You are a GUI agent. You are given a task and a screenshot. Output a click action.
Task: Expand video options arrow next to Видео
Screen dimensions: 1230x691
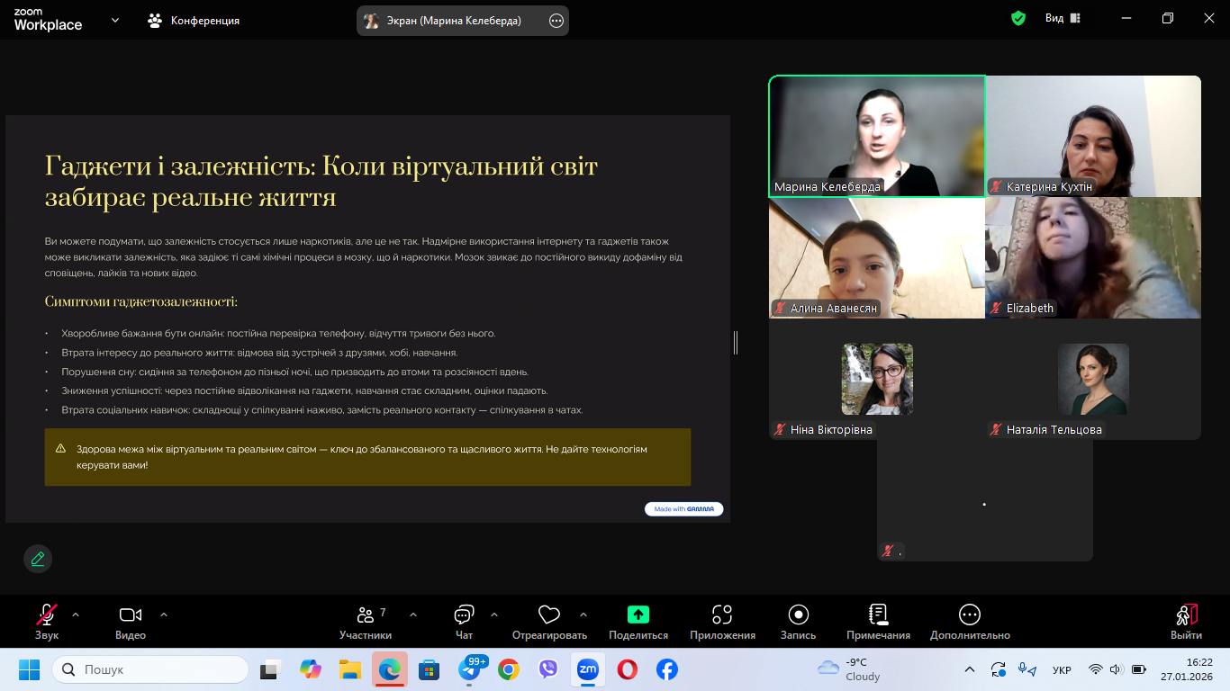[x=164, y=615]
